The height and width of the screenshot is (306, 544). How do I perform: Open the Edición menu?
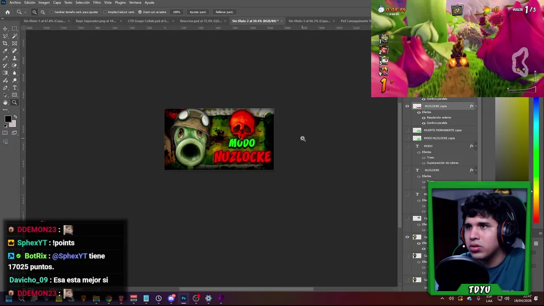[x=30, y=3]
